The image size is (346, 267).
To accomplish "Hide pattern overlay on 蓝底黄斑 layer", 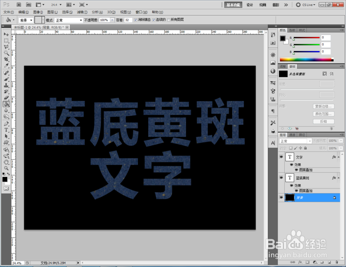I will tap(297, 190).
